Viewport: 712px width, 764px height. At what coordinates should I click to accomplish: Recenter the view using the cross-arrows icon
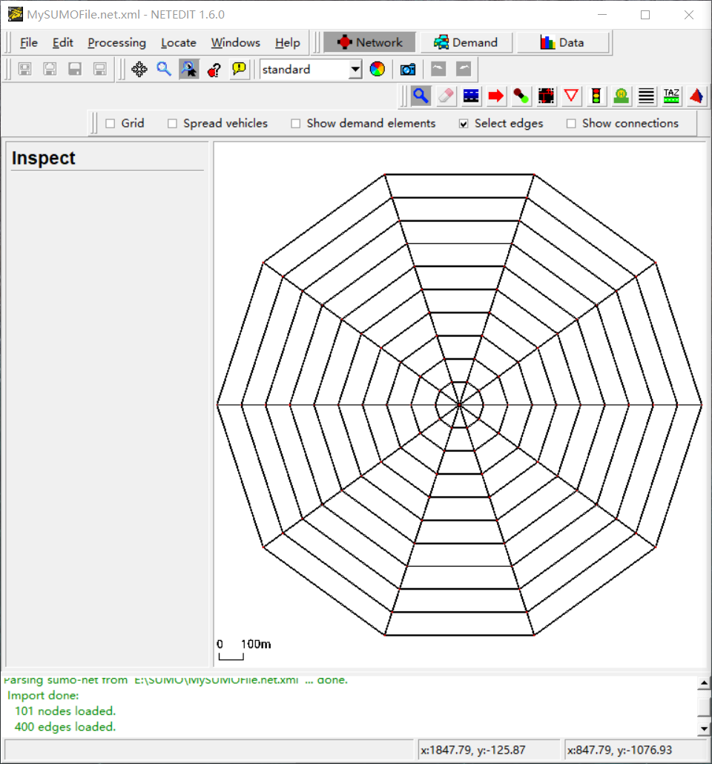(139, 69)
